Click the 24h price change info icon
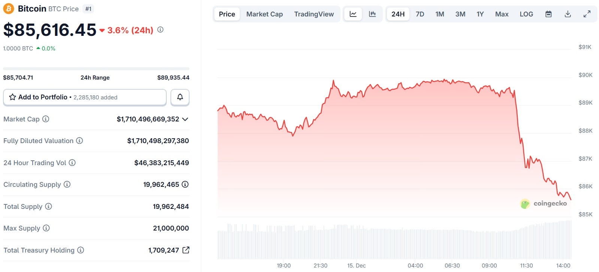The width and height of the screenshot is (599, 272). (160, 30)
